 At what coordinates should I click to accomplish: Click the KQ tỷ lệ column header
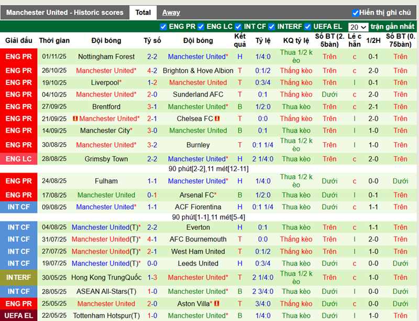coord(296,40)
